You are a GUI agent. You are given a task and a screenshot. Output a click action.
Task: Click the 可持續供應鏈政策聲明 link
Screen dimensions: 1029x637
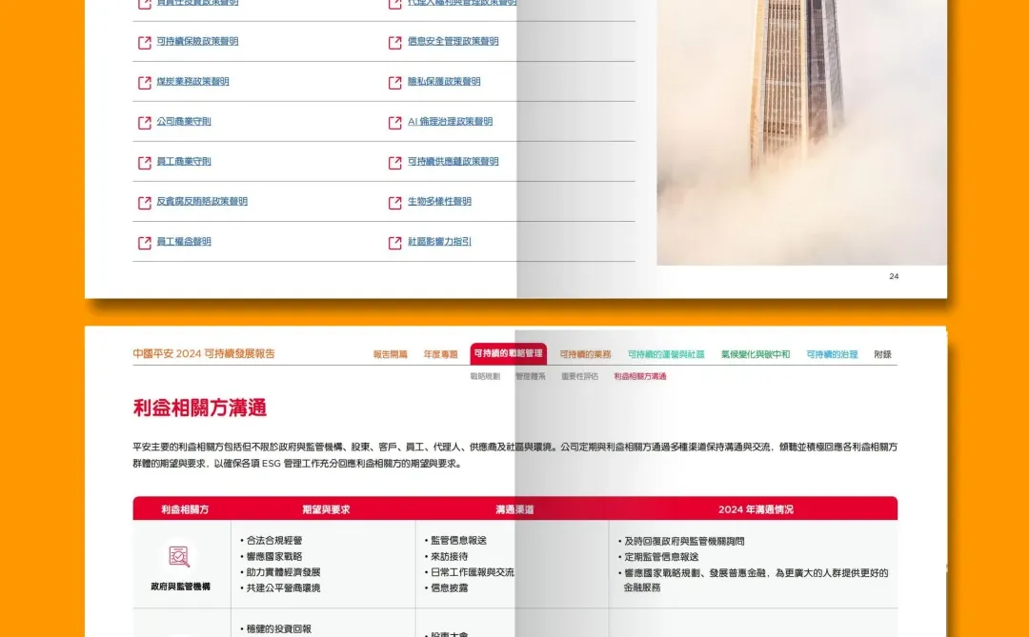point(453,162)
